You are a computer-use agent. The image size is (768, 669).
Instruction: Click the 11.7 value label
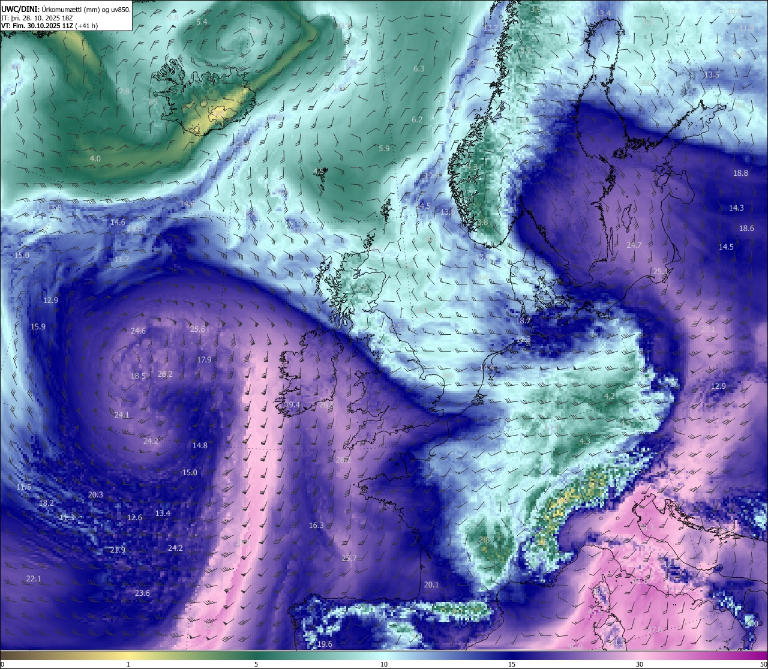pos(122,259)
